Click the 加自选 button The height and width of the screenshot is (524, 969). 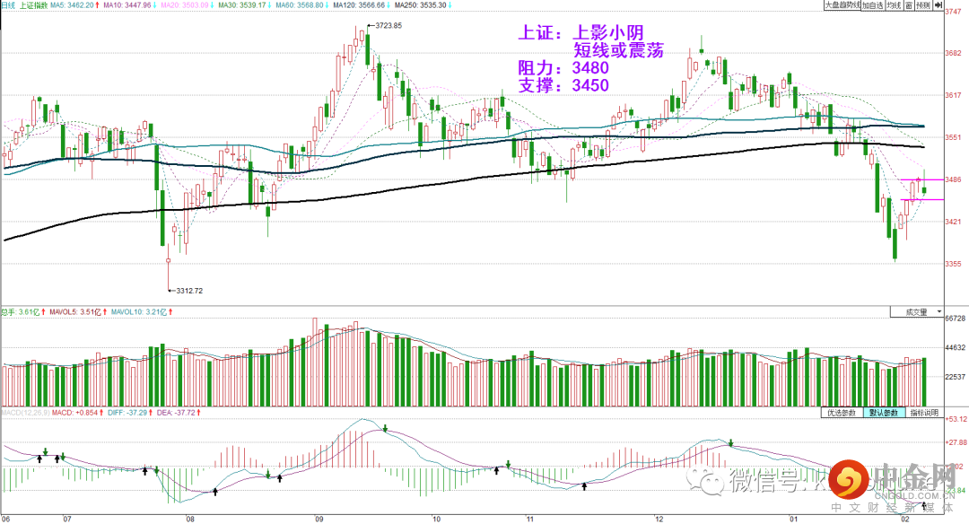pos(873,5)
